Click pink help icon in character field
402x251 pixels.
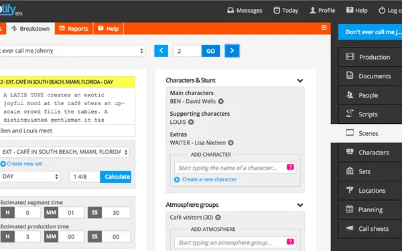(x=290, y=167)
